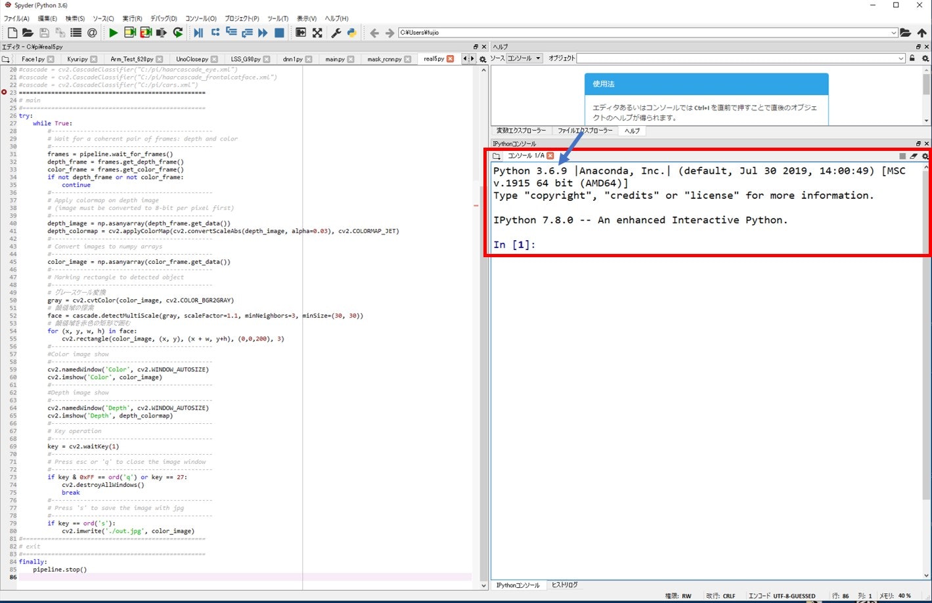The image size is (932, 603).
Task: Browse console tabs icon left of コンソール 1/A
Action: click(x=497, y=156)
